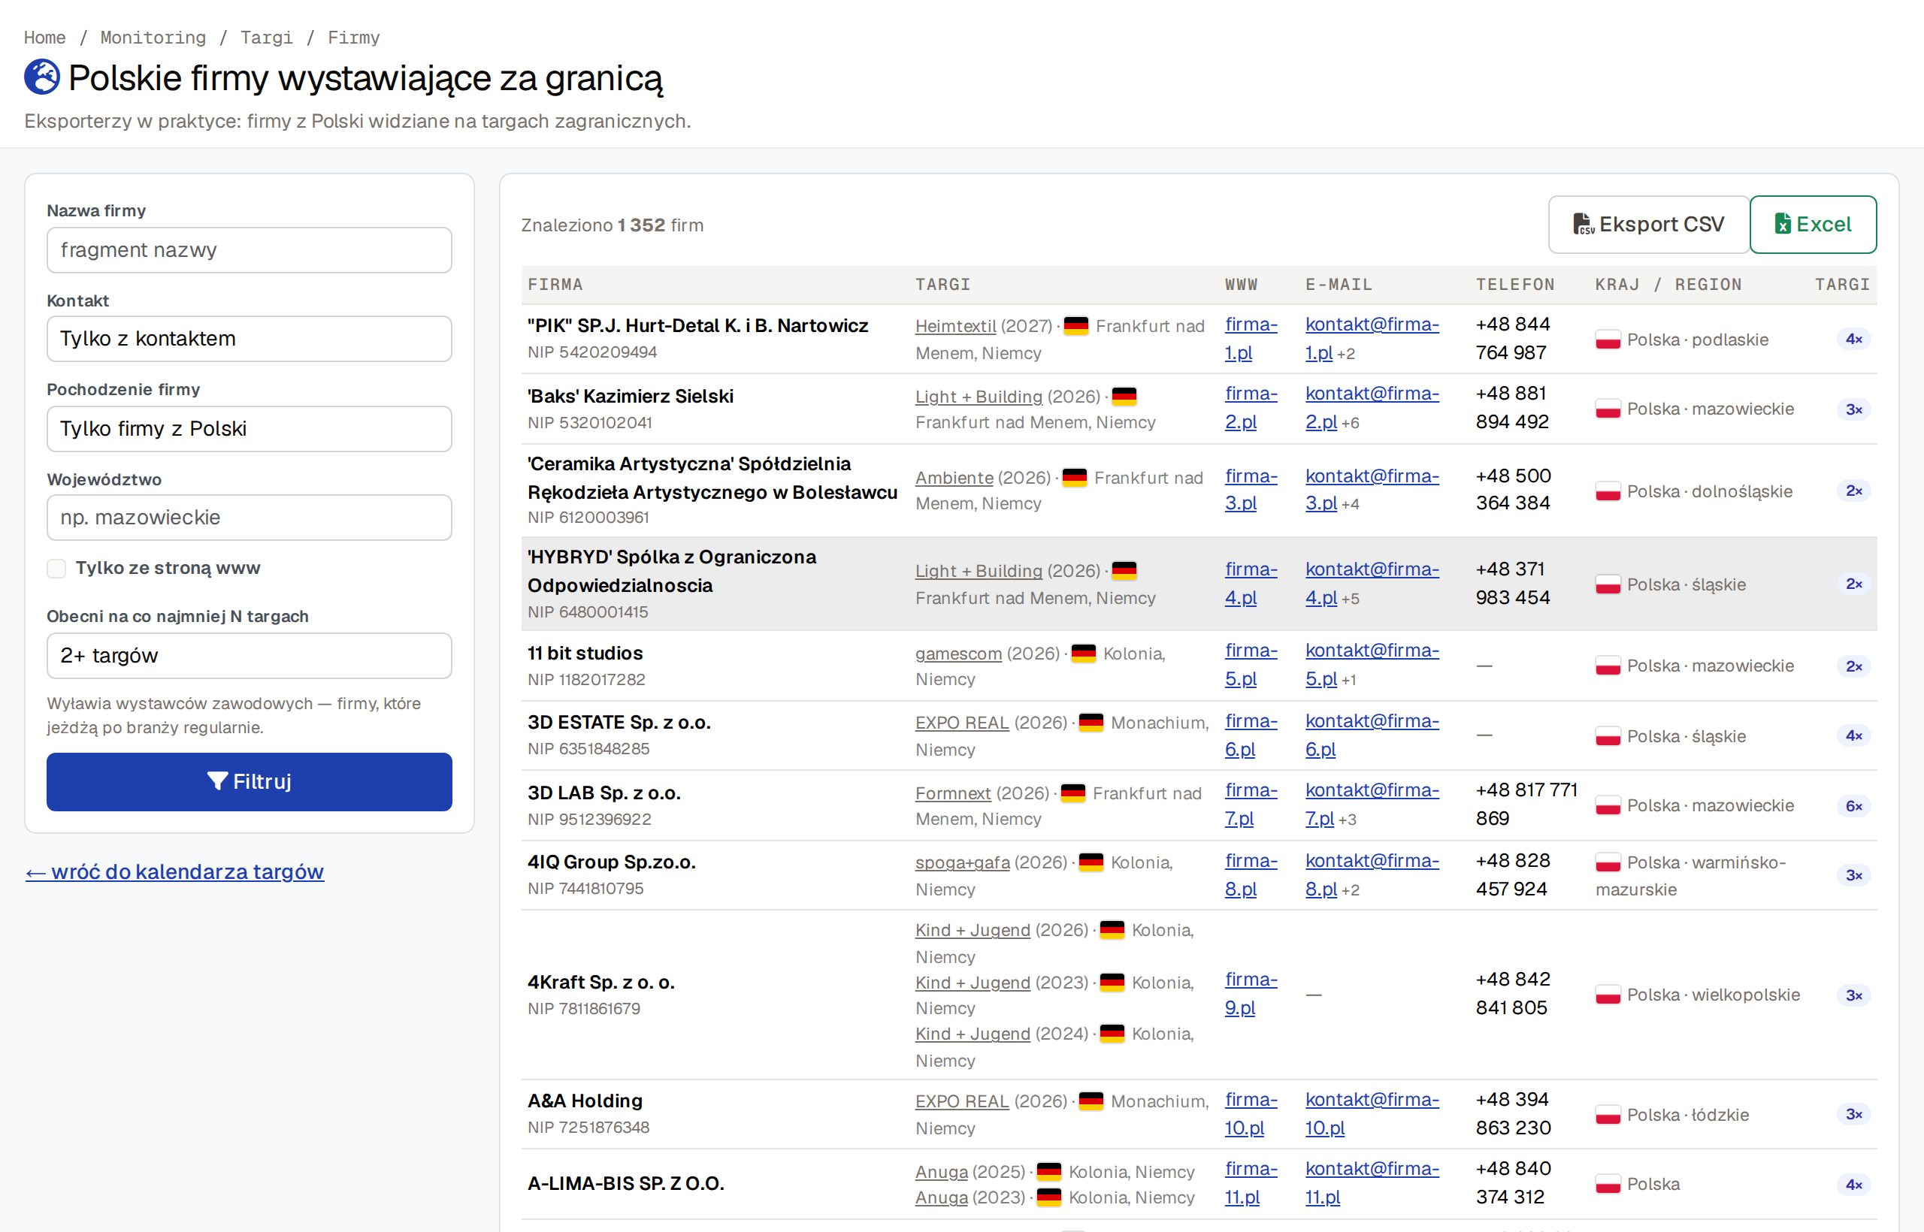The width and height of the screenshot is (1924, 1232).
Task: Click the German flag beside Kind + Jugend (2023)
Action: (x=1112, y=983)
